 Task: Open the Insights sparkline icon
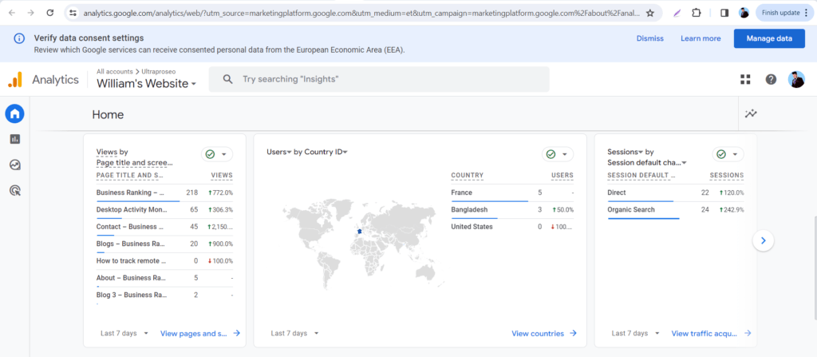point(751,113)
